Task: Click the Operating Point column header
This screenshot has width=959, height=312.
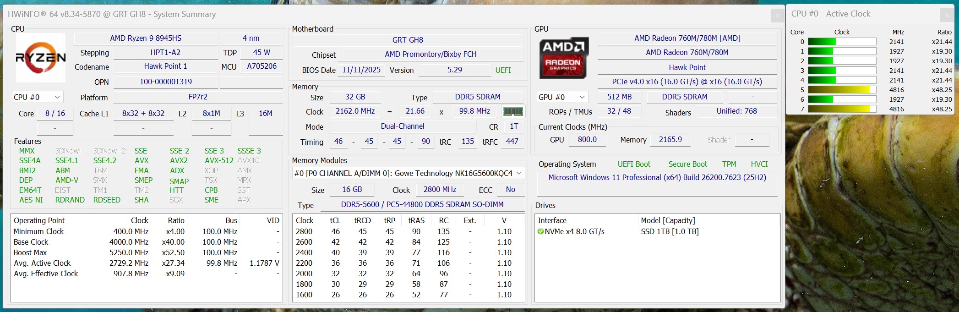Action: click(39, 220)
